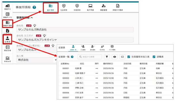Collapse the 事業所情報 section chevron

coord(32,18)
